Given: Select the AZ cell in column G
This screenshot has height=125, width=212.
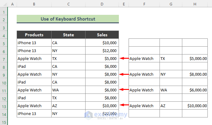Looking at the screenshot, I should [171, 106].
